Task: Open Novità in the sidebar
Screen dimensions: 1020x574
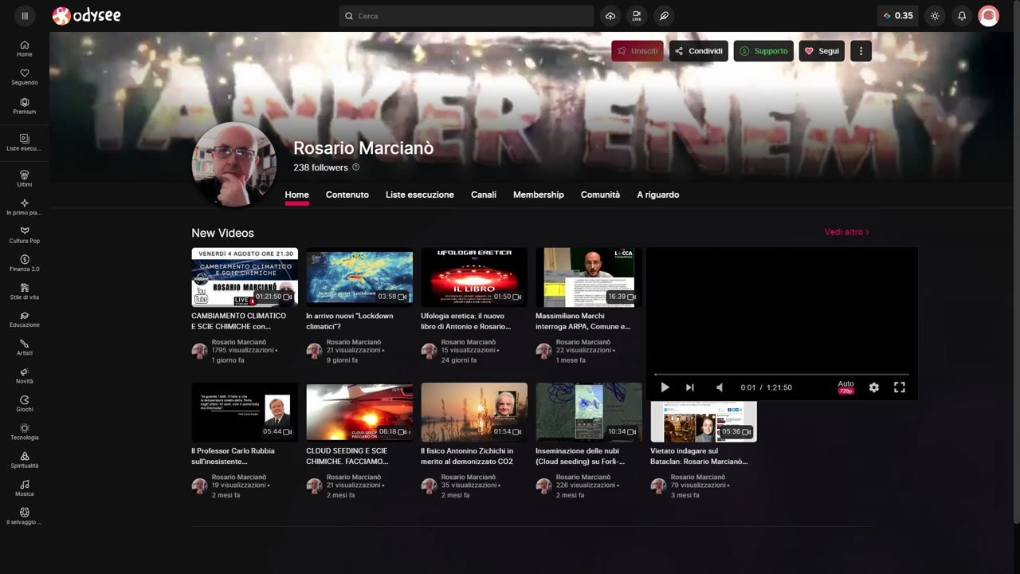Action: click(25, 375)
